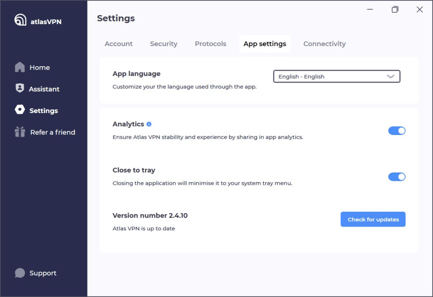
Task: Maximize the Atlas VPN window
Action: coord(395,9)
